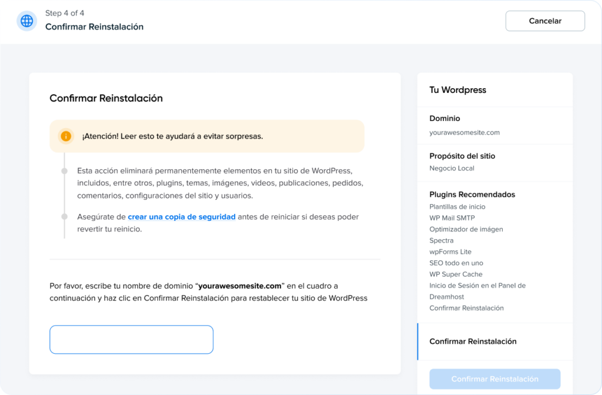Image resolution: width=602 pixels, height=395 pixels.
Task: Select Confirmar Reinstalación step in sidebar
Action: click(473, 342)
